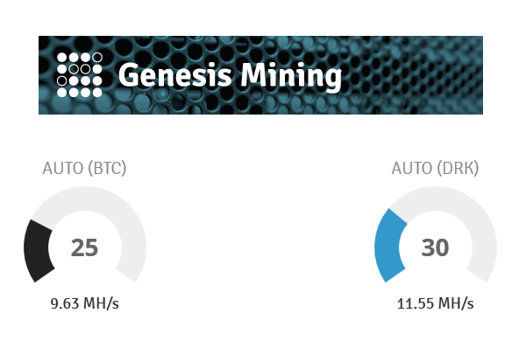Viewport: 526px width, 341px height.
Task: Click the 11.55 MH/s hashrate text
Action: click(435, 303)
